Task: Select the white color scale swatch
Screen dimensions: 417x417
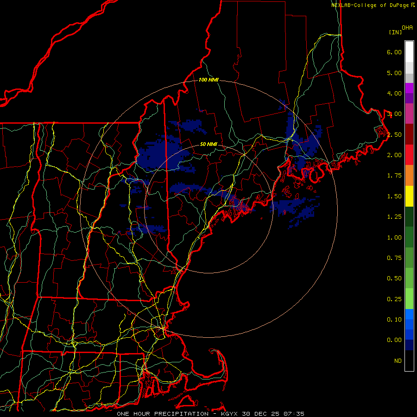Action: point(409,52)
